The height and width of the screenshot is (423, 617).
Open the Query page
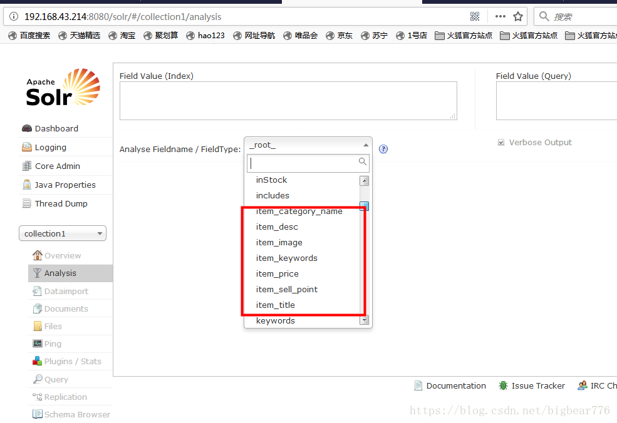56,379
